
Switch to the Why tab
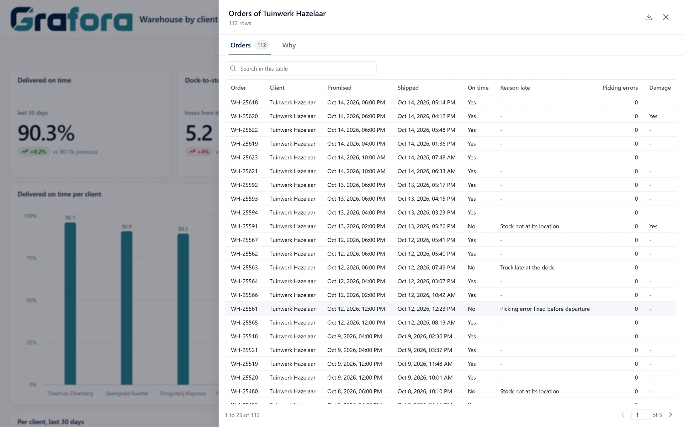(x=289, y=45)
